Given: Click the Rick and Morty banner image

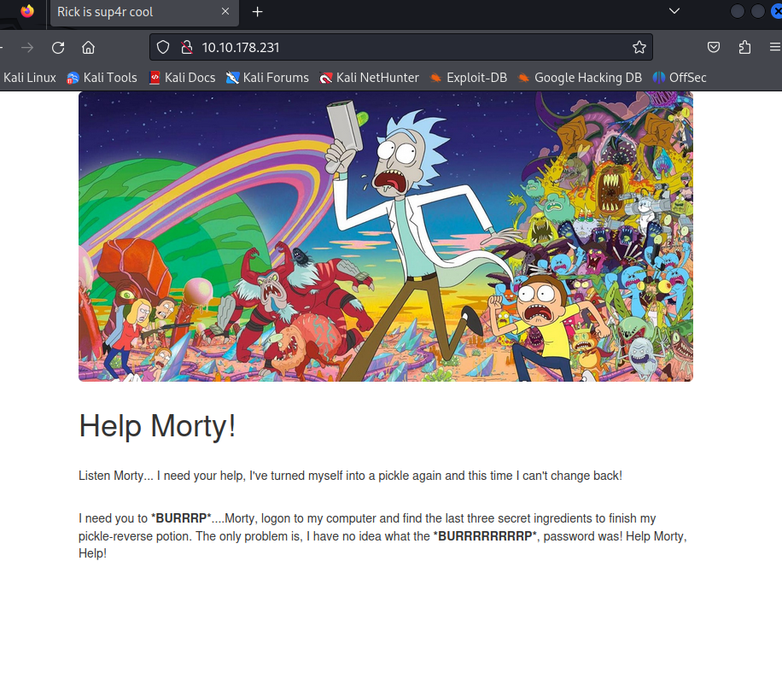Looking at the screenshot, I should click(x=385, y=237).
